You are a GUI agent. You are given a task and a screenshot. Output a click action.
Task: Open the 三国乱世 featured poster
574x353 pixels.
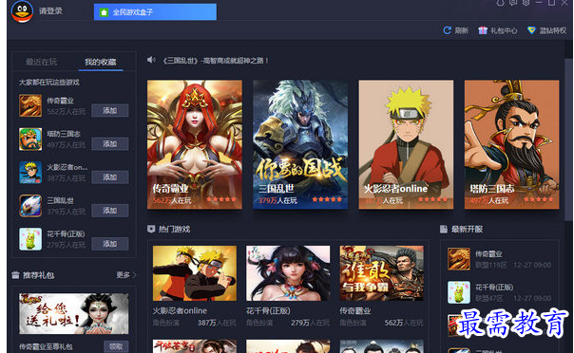pyautogui.click(x=300, y=144)
